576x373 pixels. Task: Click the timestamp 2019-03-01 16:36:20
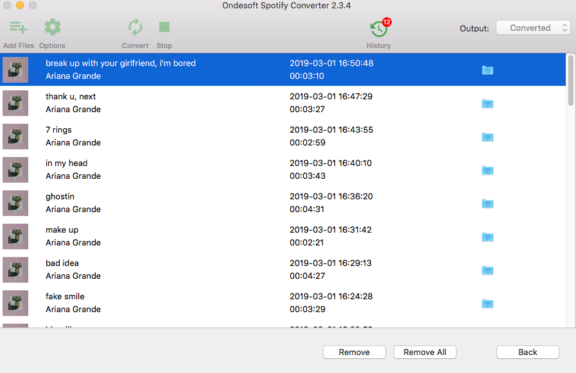coord(331,197)
